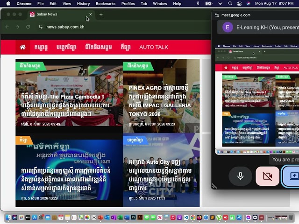Open Music app from the Dock

(173, 217)
